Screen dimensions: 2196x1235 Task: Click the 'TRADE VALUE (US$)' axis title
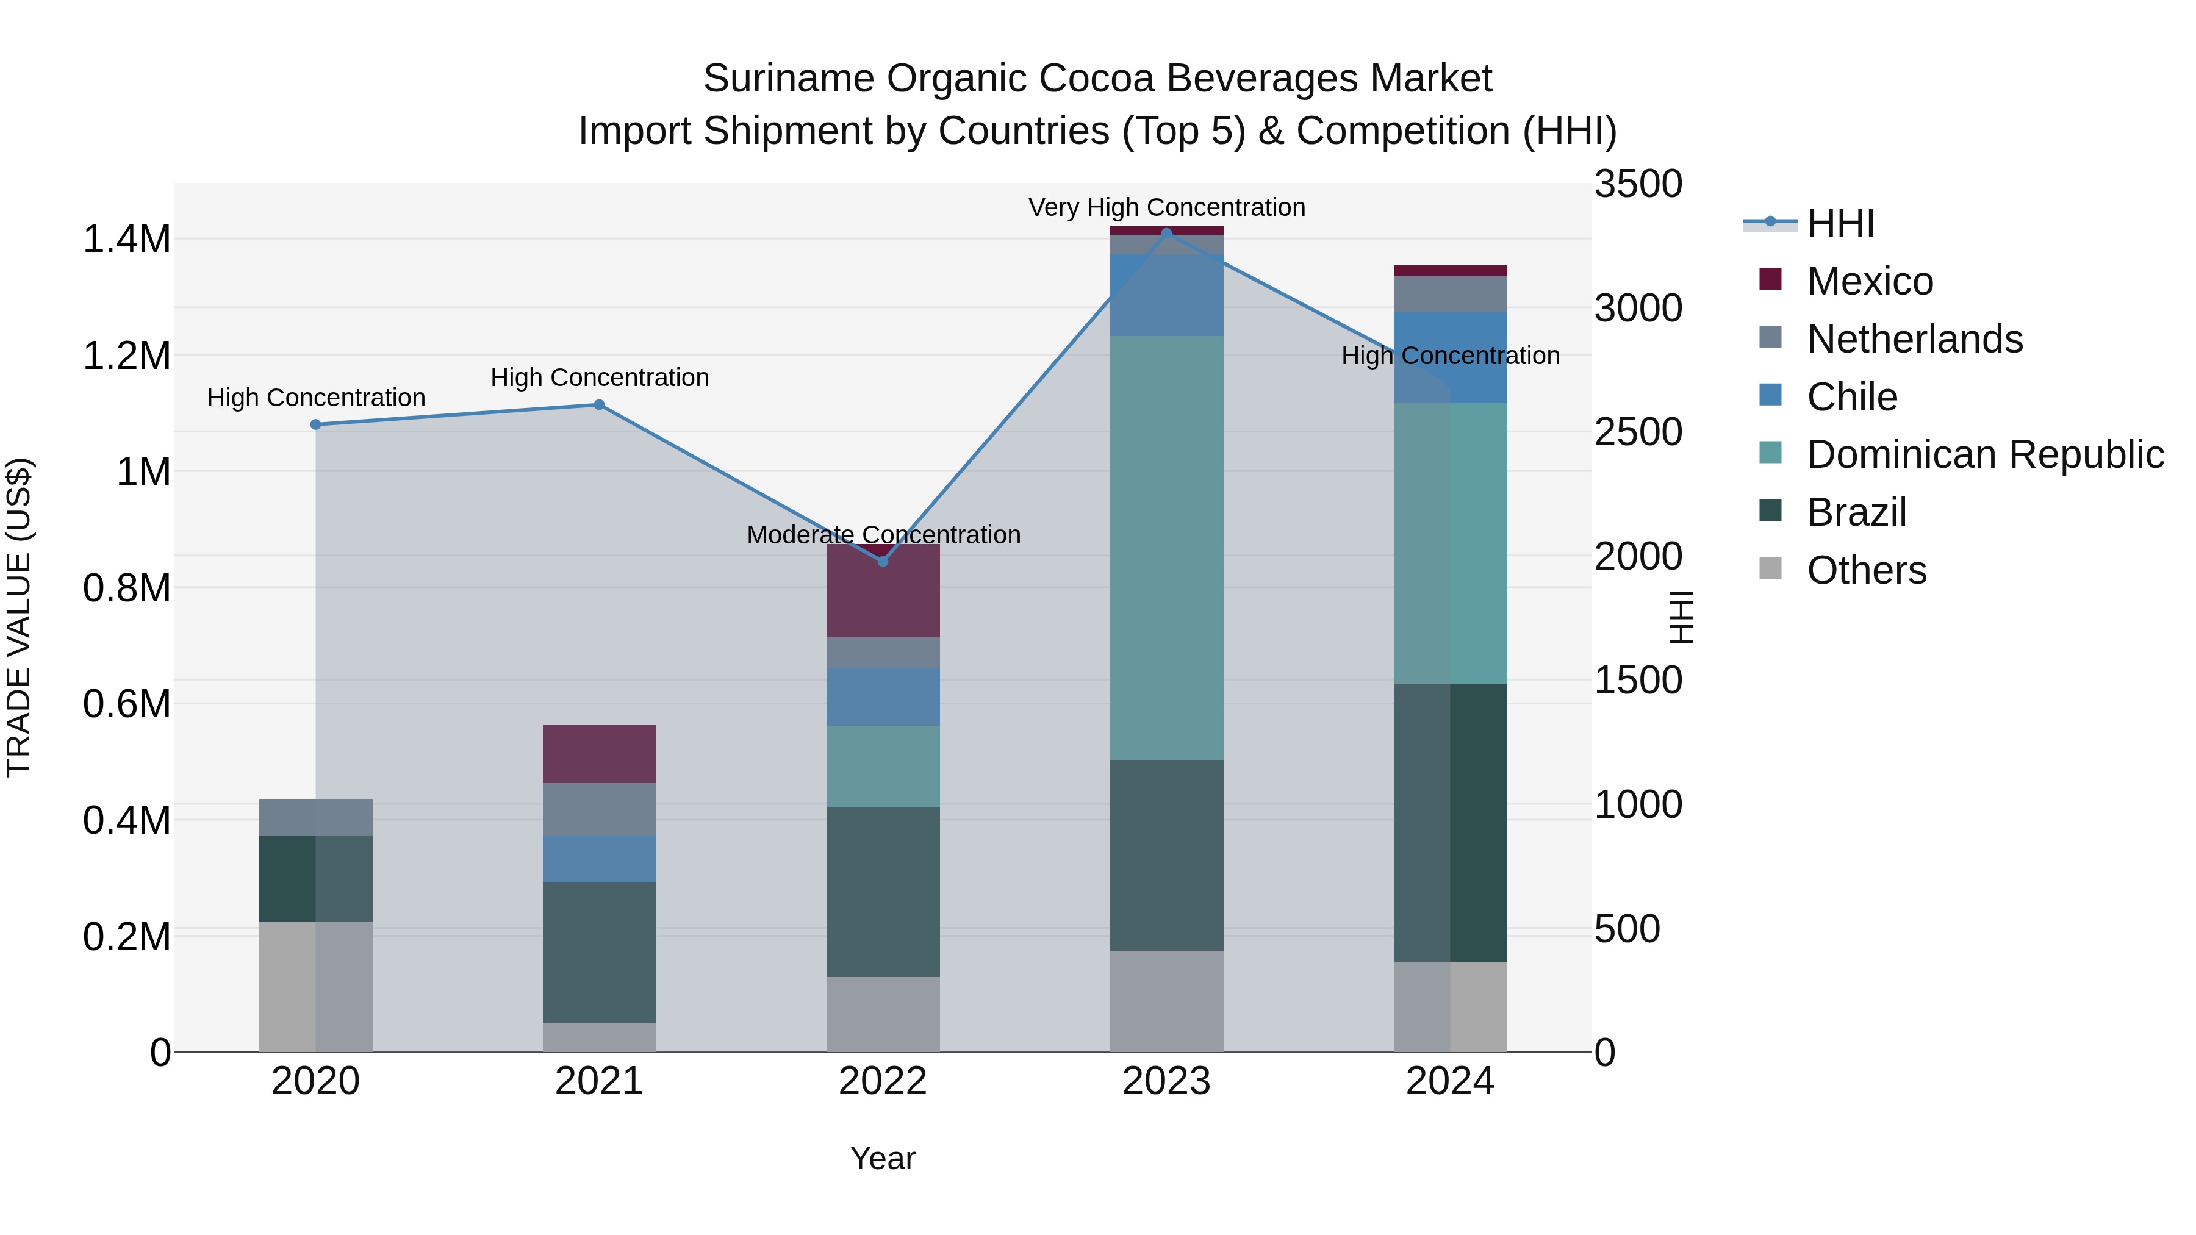(x=19, y=618)
